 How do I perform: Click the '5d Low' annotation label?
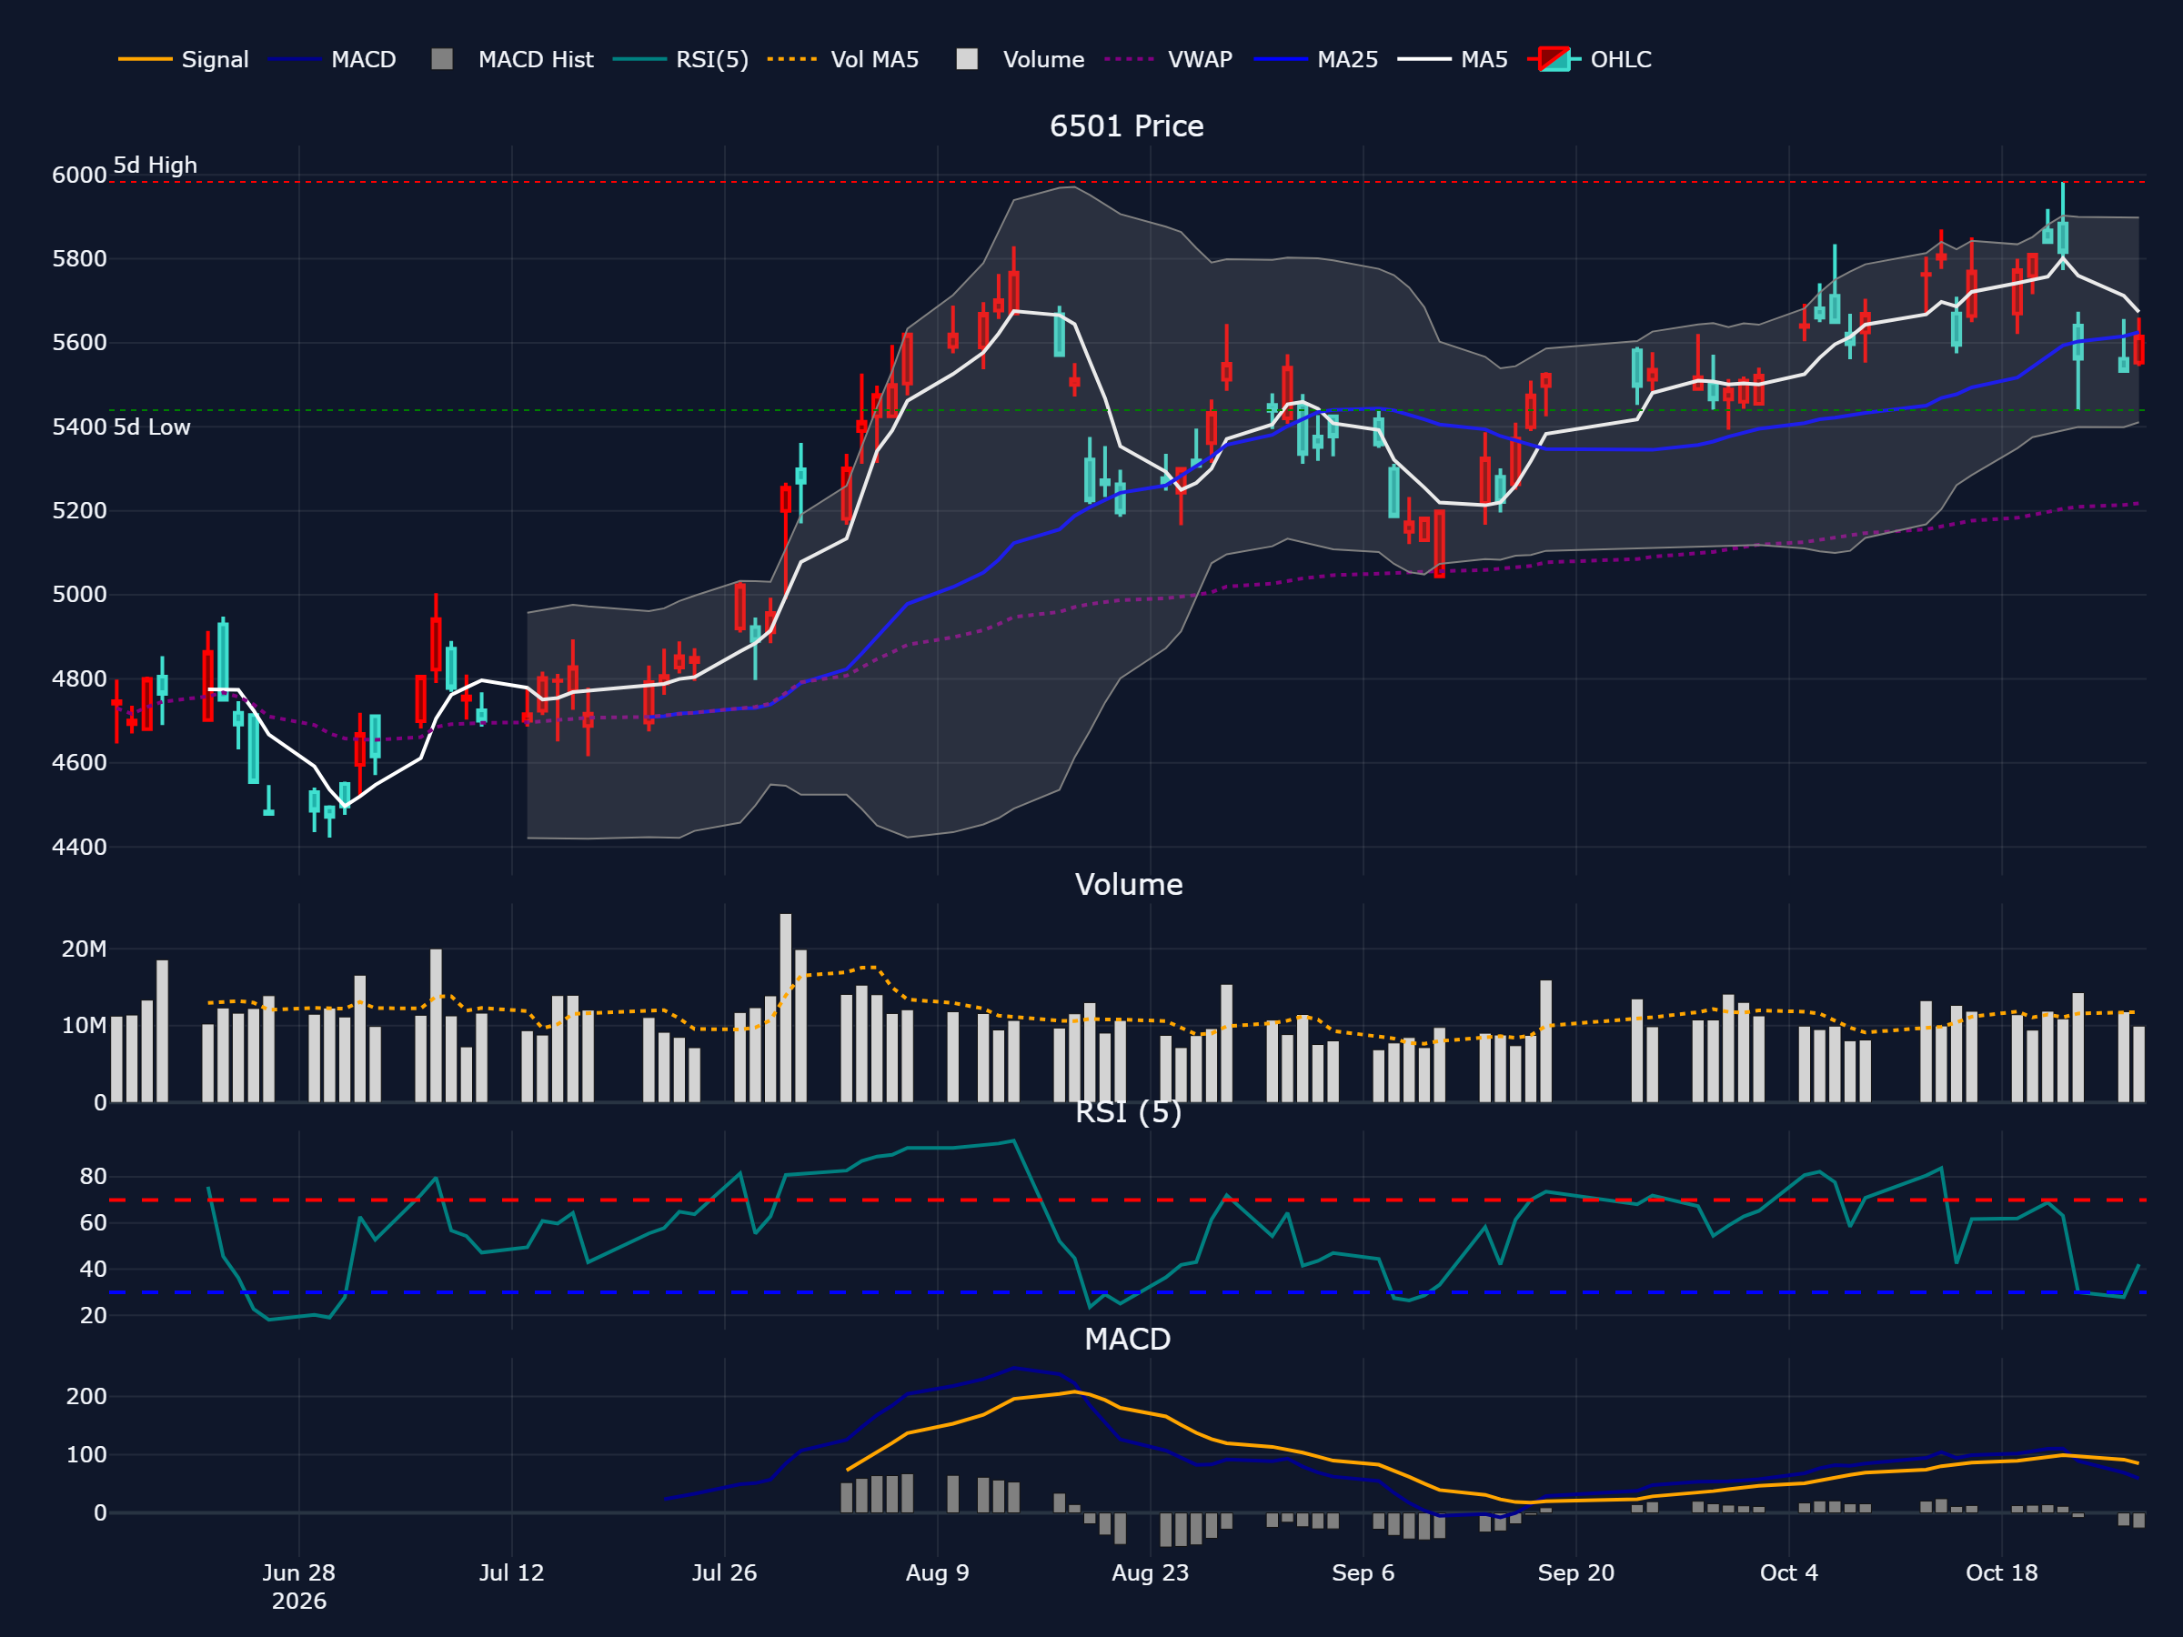pyautogui.click(x=151, y=427)
